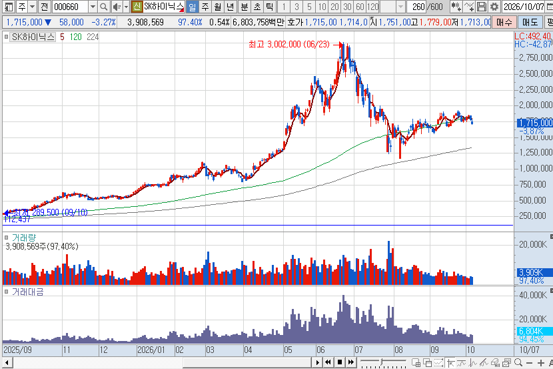Open the stock code search magnifier
Viewport: 553px width, 369px height.
point(103,7)
